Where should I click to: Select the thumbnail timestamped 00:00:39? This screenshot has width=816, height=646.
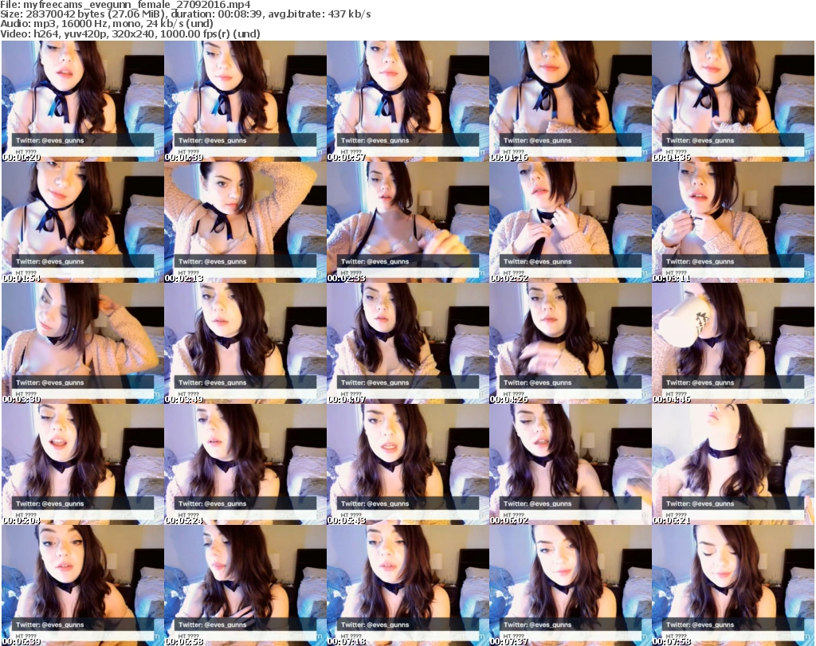pos(245,101)
